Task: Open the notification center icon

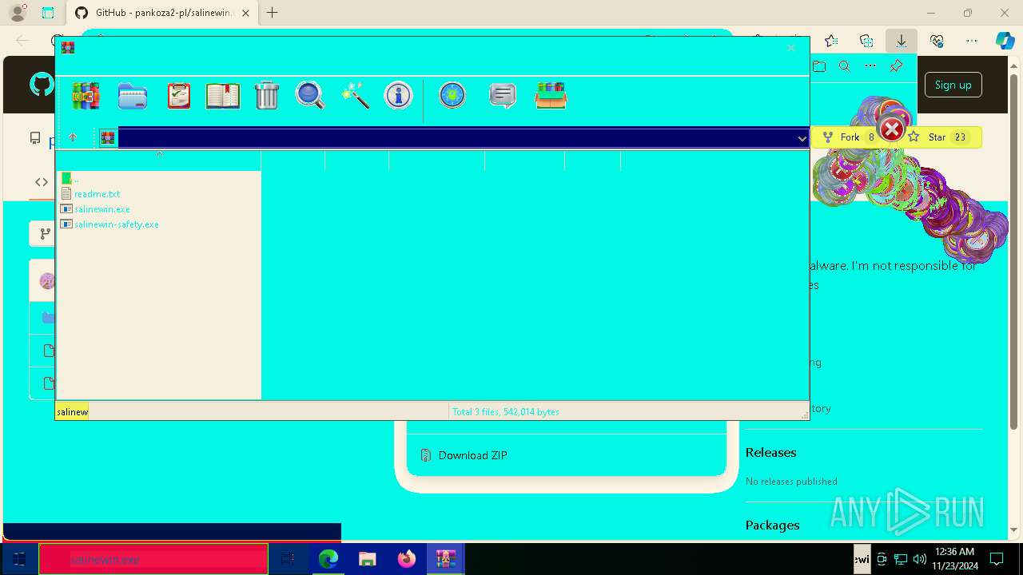Action: [997, 559]
